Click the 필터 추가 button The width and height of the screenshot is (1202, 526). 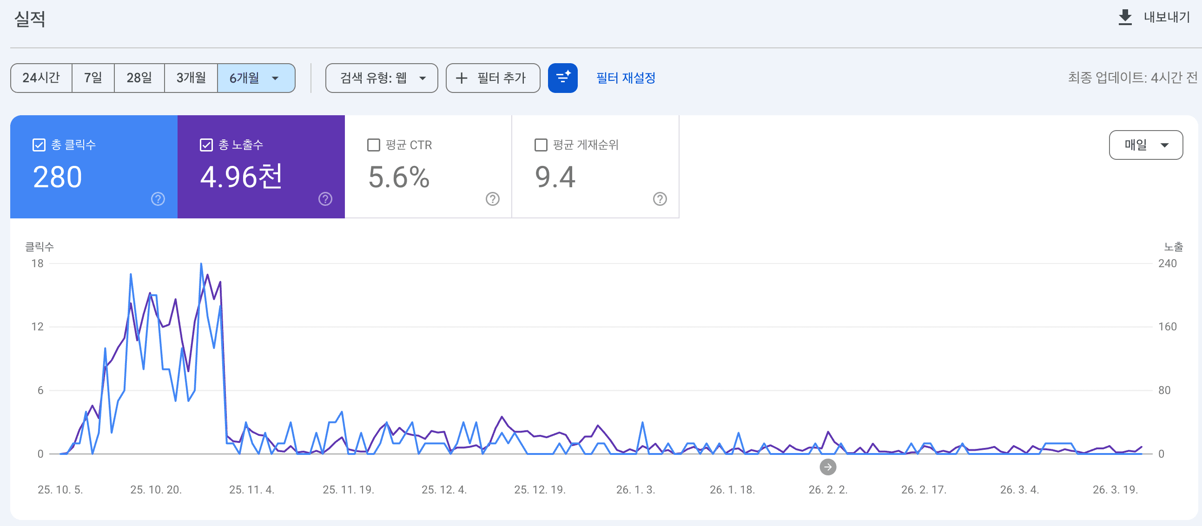(493, 78)
